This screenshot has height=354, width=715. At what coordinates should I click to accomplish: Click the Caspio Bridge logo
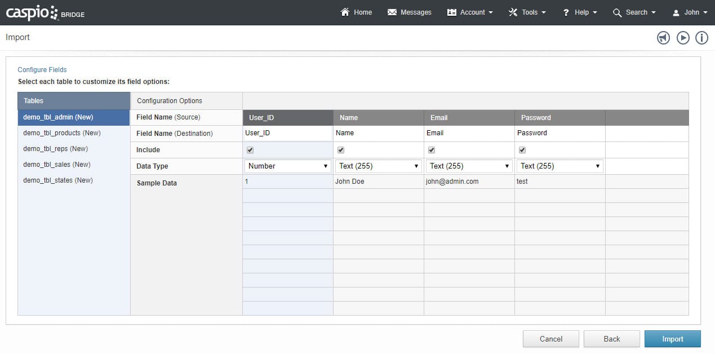45,12
